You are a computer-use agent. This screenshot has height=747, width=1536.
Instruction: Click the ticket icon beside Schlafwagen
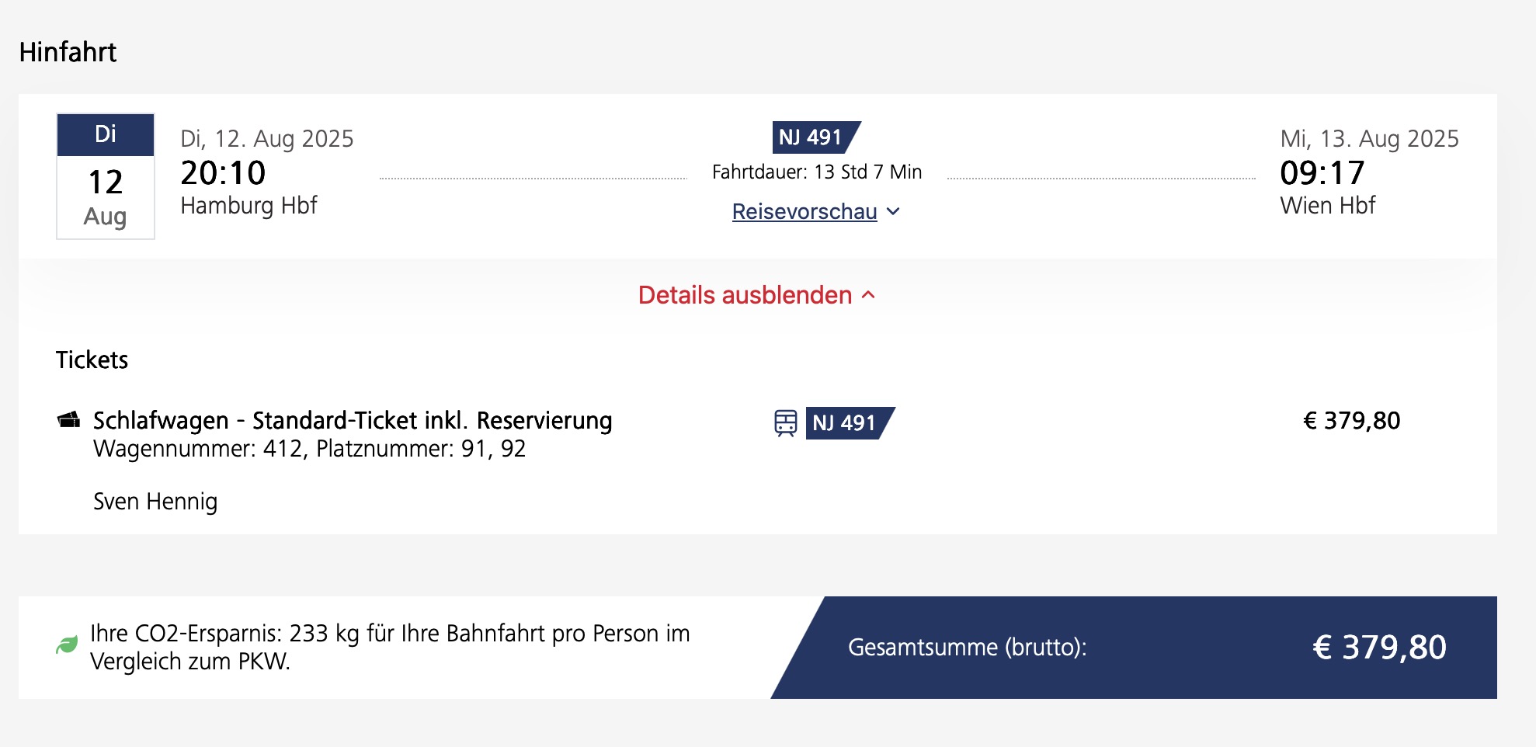(x=69, y=420)
